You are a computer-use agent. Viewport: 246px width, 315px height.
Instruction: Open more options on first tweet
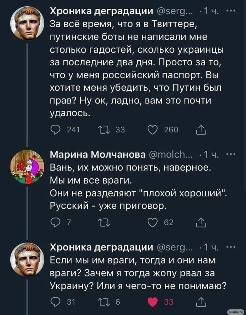[x=232, y=11]
